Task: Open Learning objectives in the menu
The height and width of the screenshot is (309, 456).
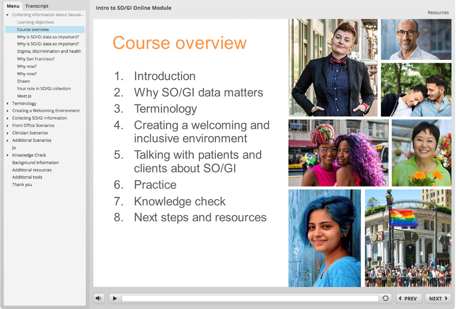Action: (36, 22)
